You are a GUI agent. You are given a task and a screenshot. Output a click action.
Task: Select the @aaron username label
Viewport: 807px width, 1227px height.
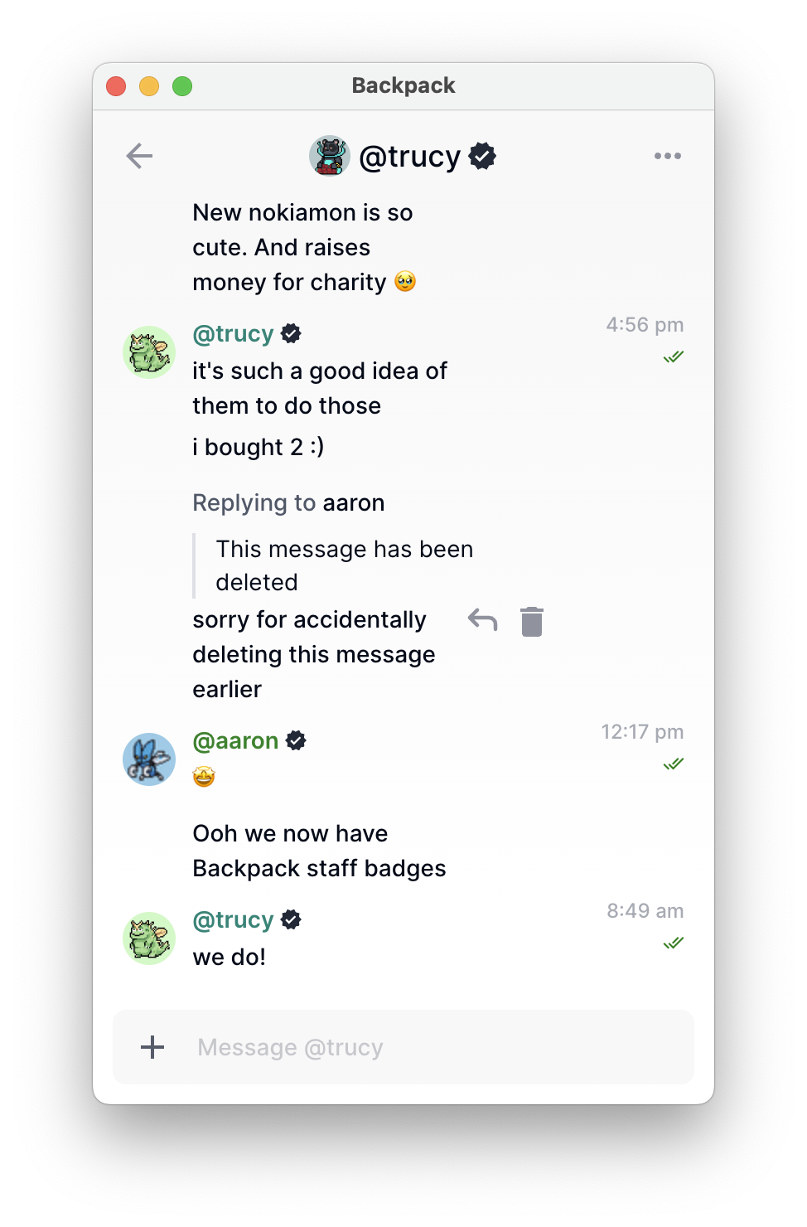pyautogui.click(x=236, y=740)
